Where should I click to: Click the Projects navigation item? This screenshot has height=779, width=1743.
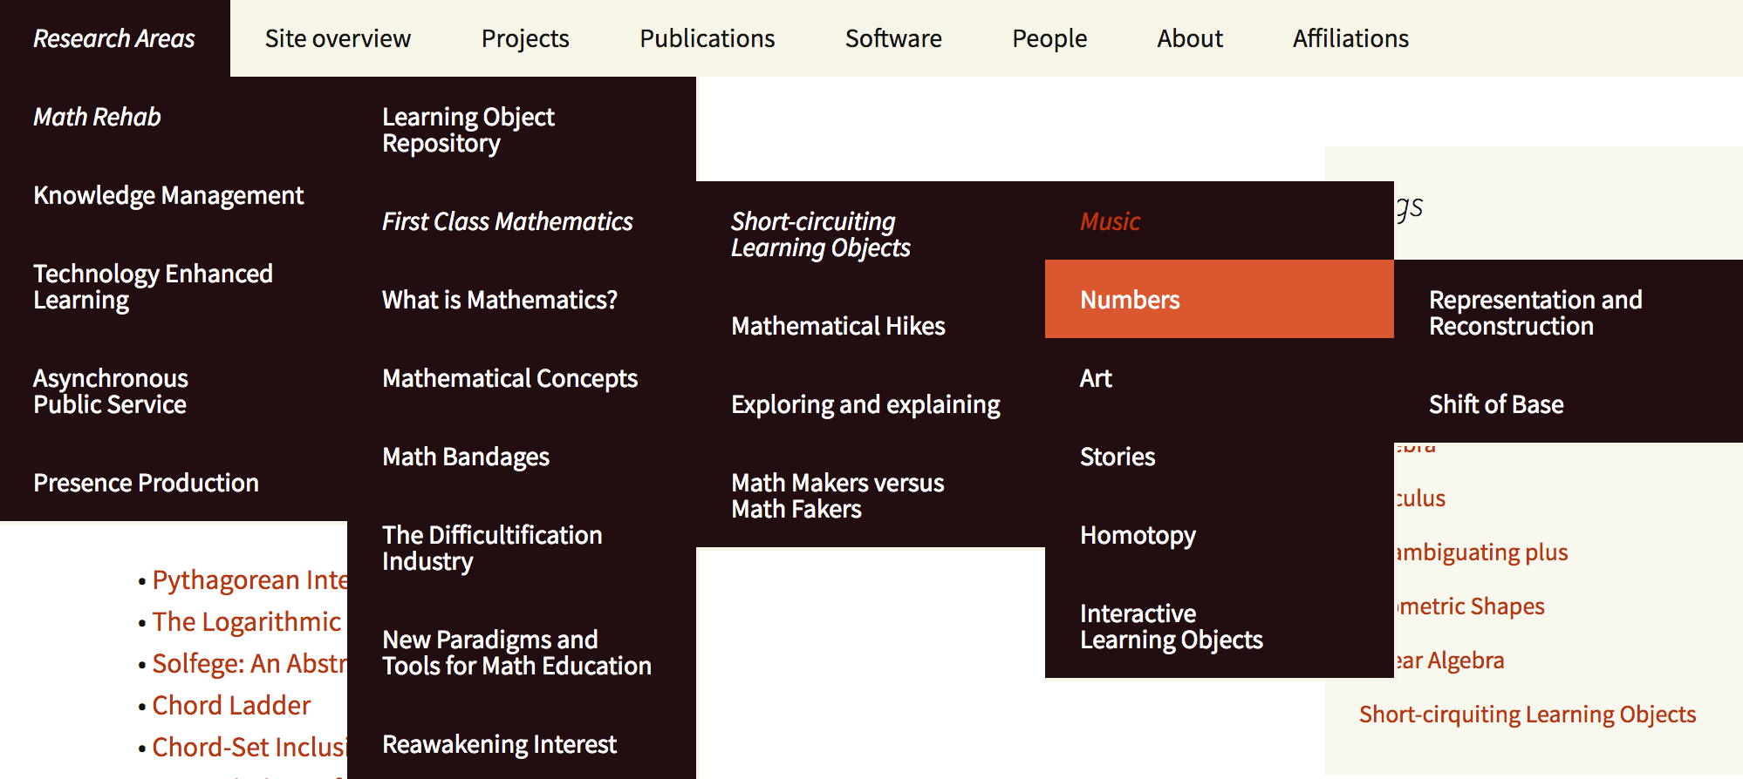pos(525,39)
